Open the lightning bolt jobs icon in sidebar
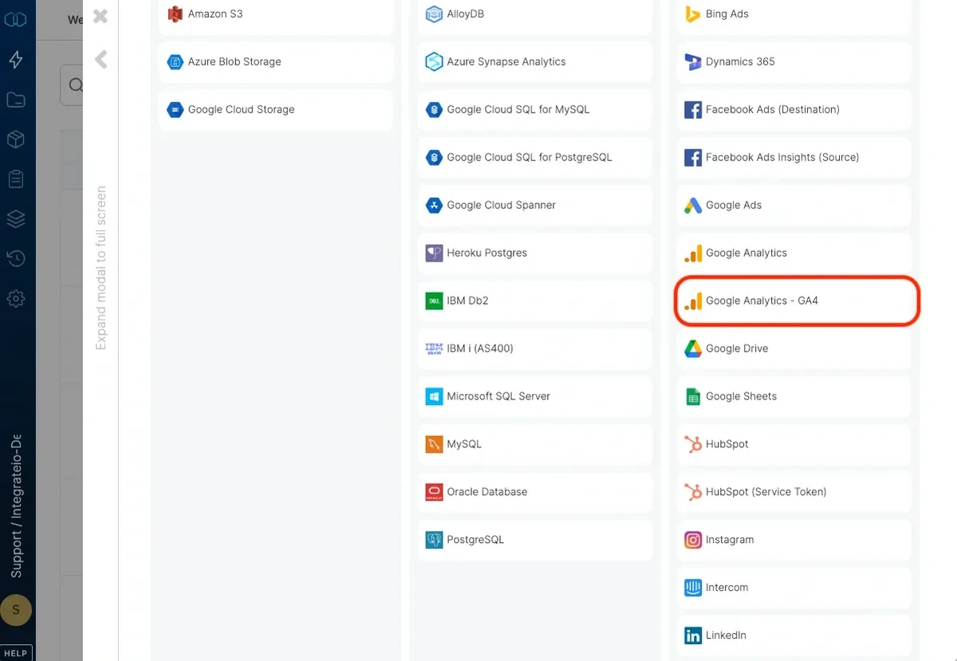 (17, 59)
